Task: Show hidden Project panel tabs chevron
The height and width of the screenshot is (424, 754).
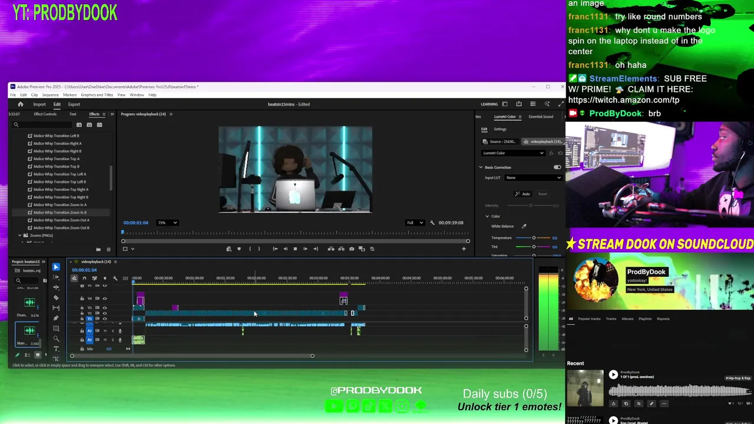Action: (45, 261)
